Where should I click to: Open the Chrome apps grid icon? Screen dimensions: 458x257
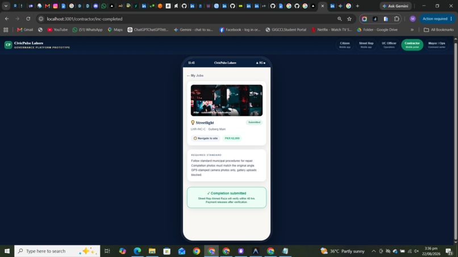[6, 30]
